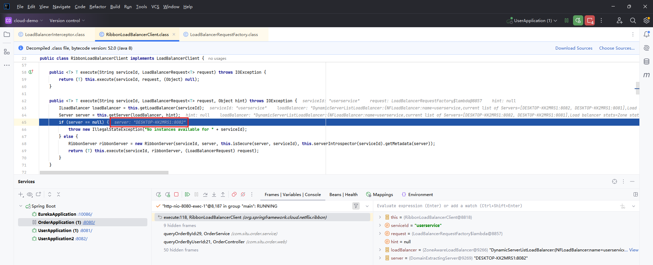Image resolution: width=653 pixels, height=265 pixels.
Task: Open the Navigate menu
Action: tap(62, 6)
